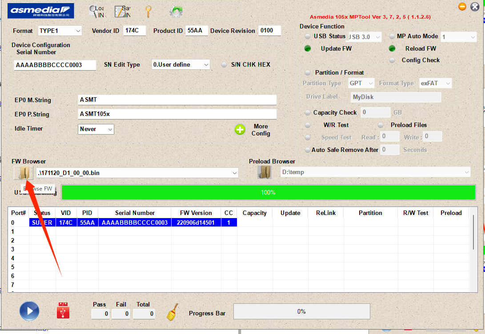485x334 pixels.
Task: Click the Capacity Check GB value field
Action: pos(375,112)
